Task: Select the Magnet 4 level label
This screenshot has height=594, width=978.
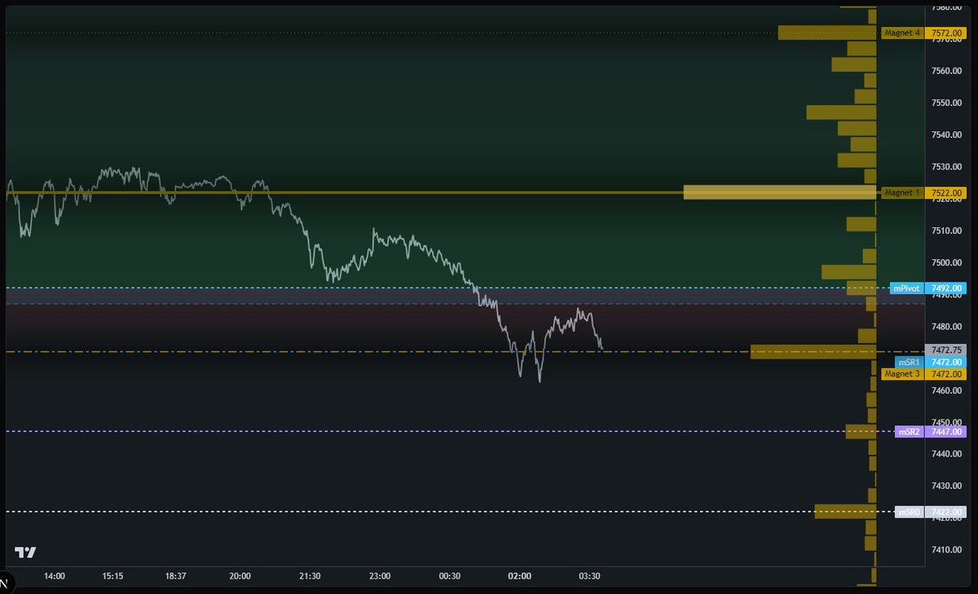Action: pyautogui.click(x=903, y=33)
